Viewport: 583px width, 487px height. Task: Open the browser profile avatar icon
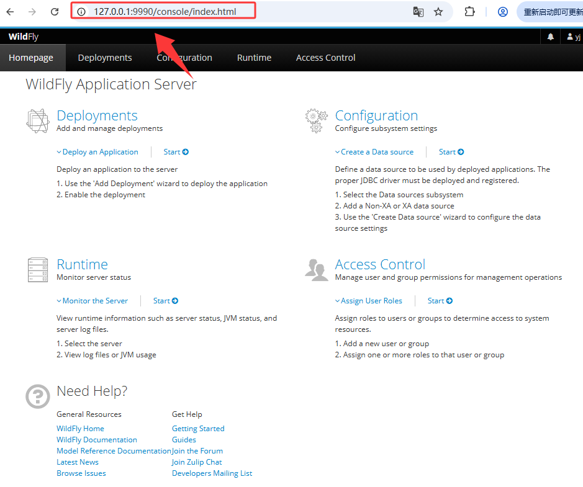[x=503, y=12]
